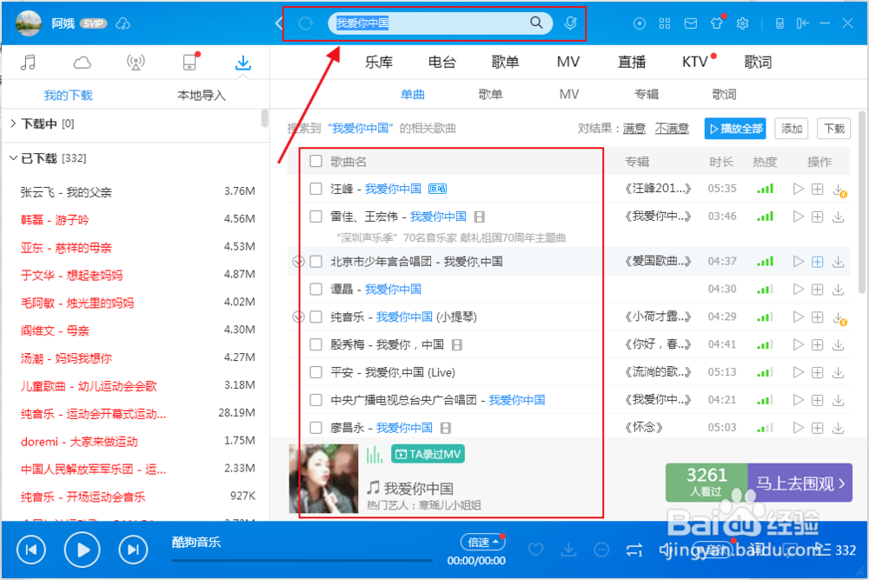Open the 乐库 tab
This screenshot has height=580, width=869.
click(x=379, y=62)
